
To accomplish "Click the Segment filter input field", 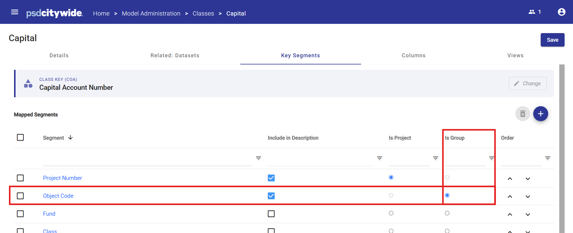I will pos(148,158).
